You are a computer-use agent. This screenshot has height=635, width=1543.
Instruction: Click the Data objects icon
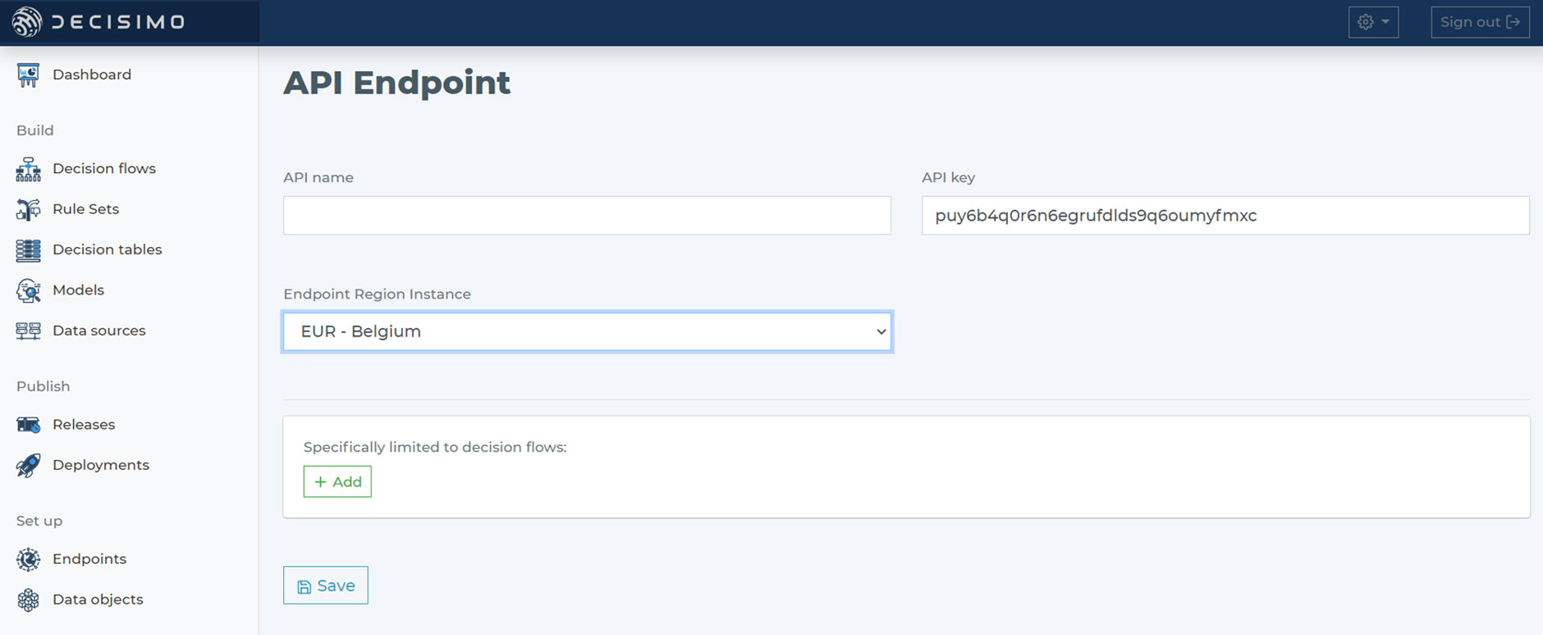tap(28, 600)
